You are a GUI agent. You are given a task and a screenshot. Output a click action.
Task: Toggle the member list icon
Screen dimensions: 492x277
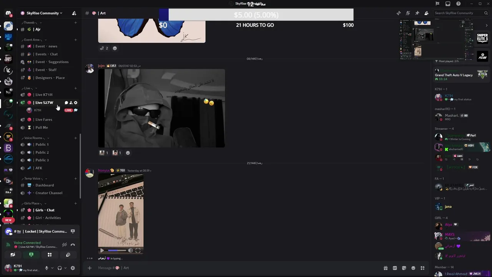pyautogui.click(x=426, y=13)
